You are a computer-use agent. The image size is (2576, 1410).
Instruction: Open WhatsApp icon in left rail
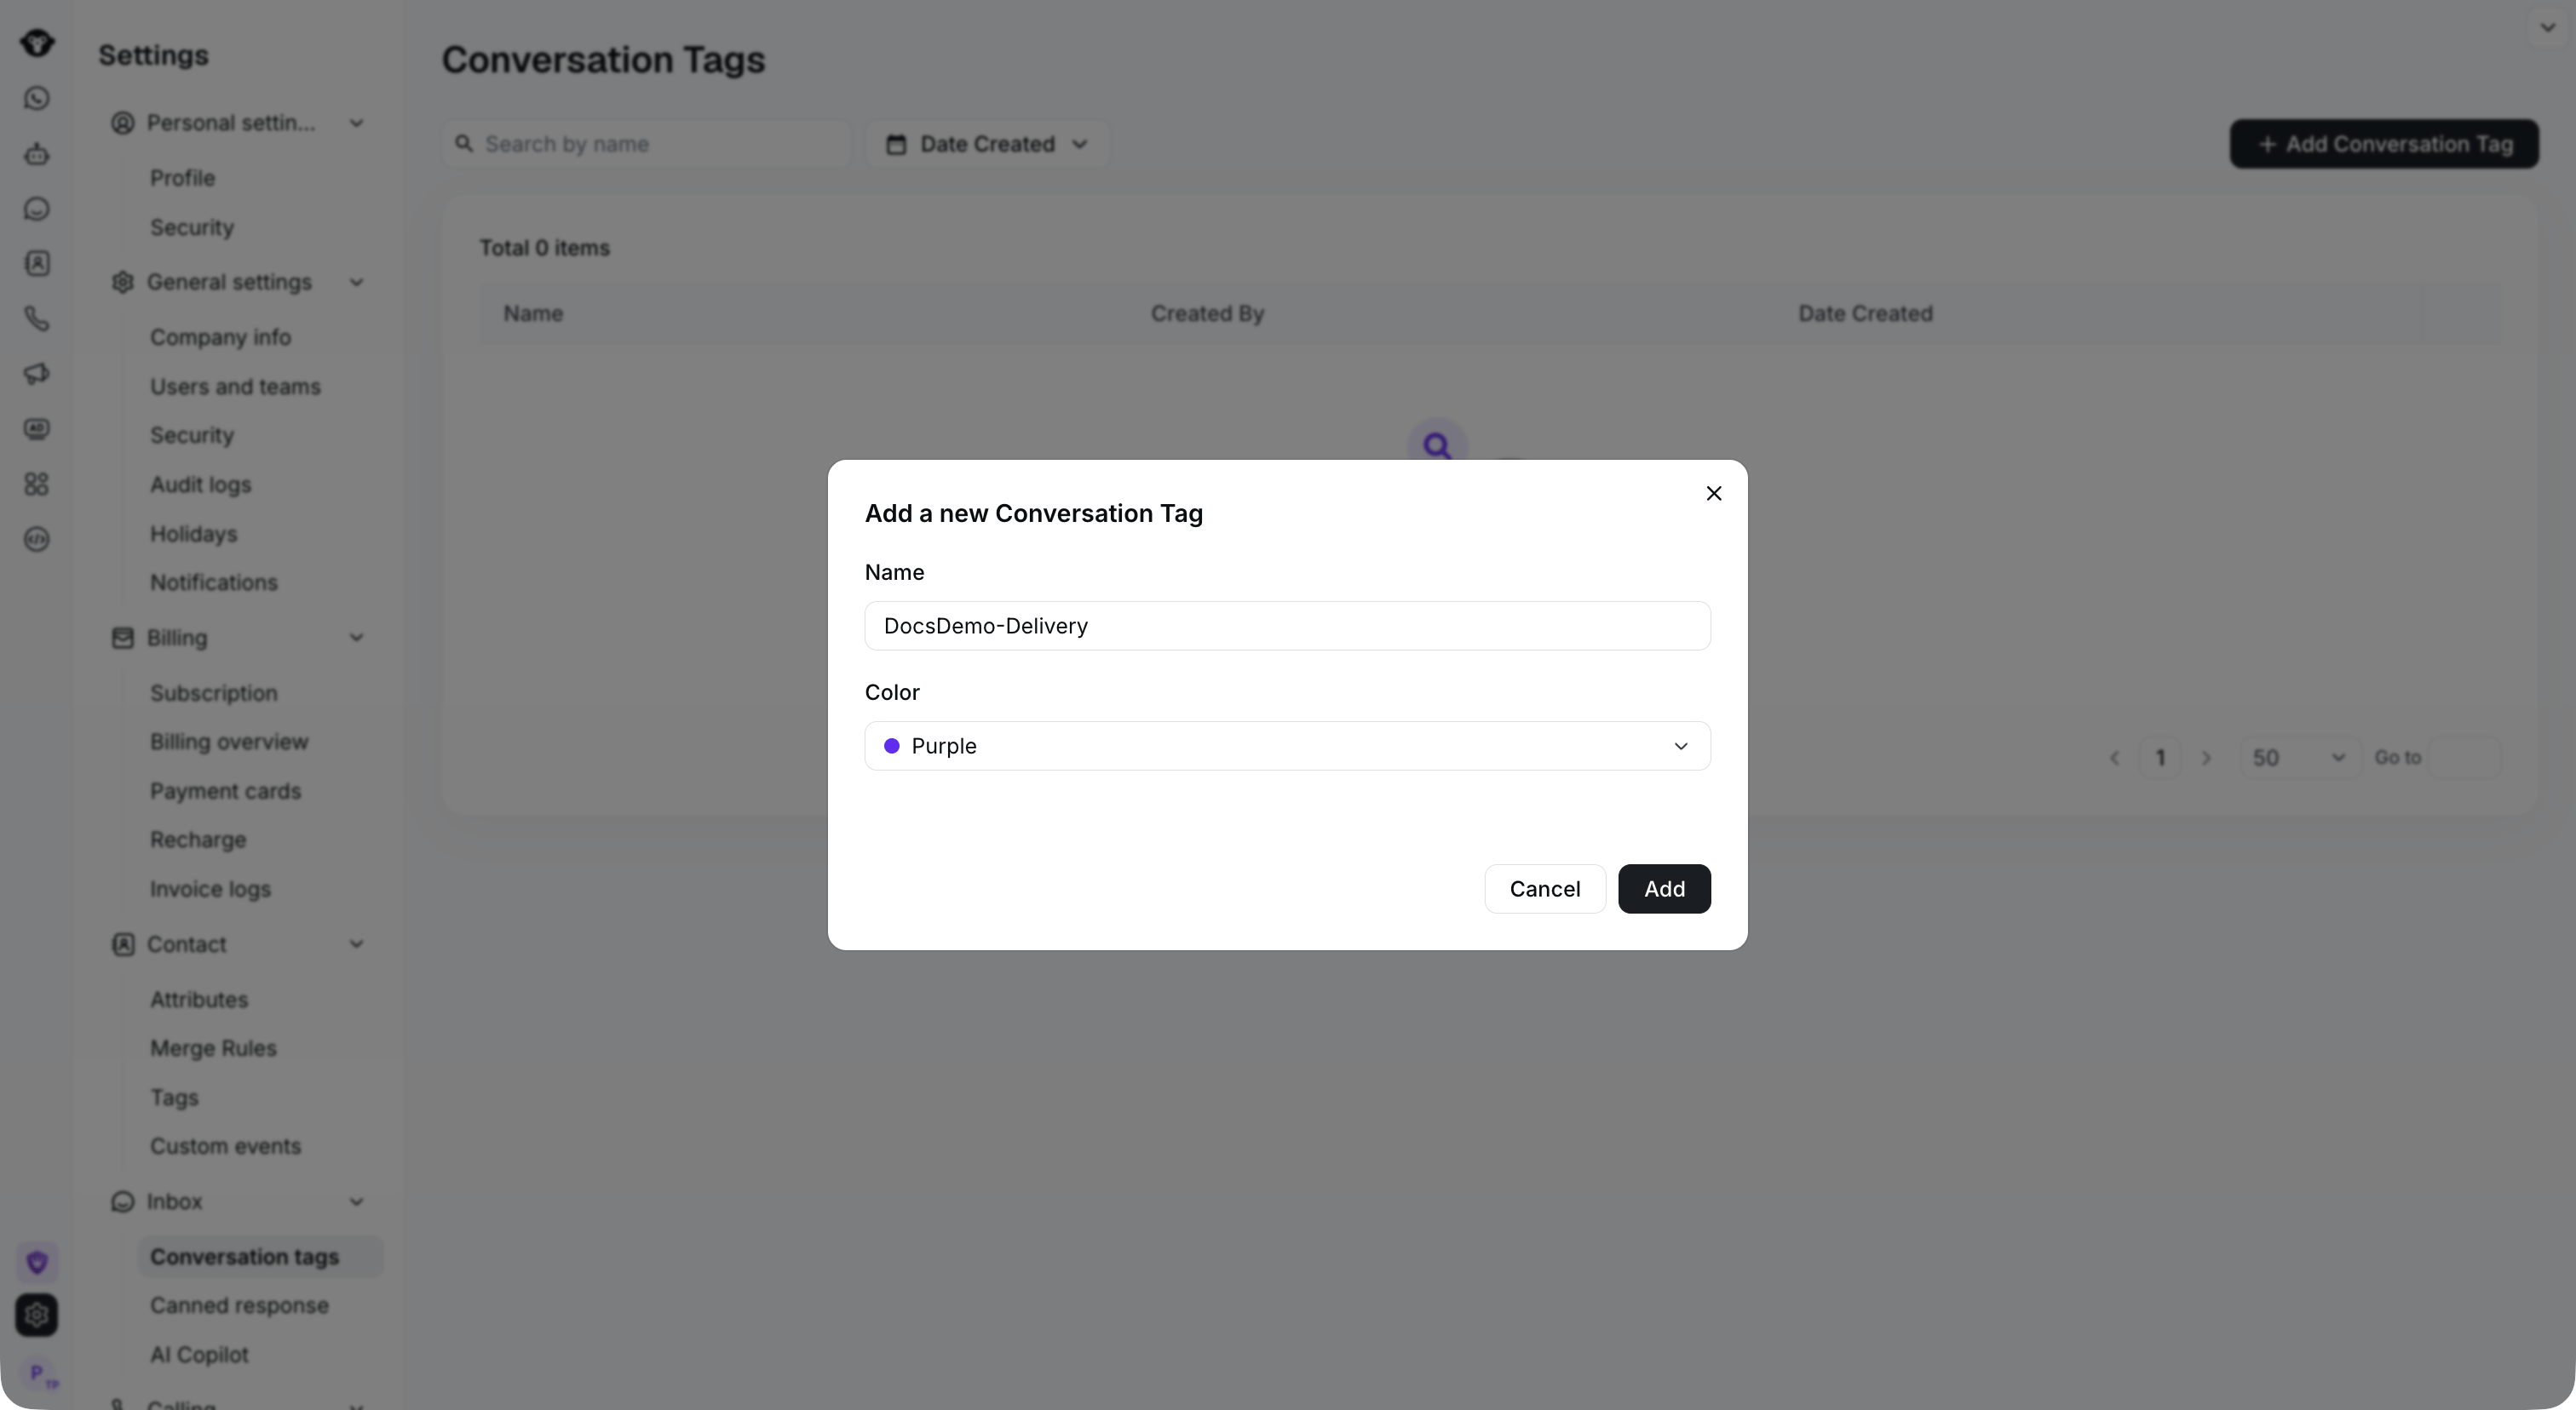(37, 98)
